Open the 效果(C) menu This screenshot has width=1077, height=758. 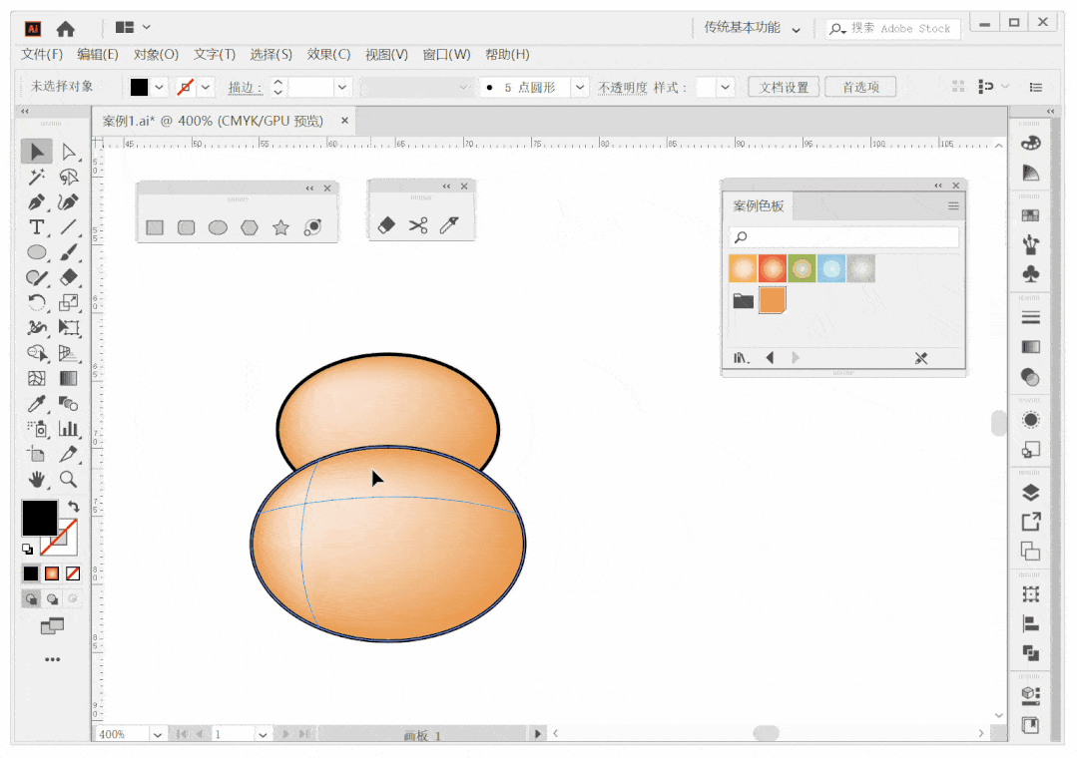click(x=328, y=54)
